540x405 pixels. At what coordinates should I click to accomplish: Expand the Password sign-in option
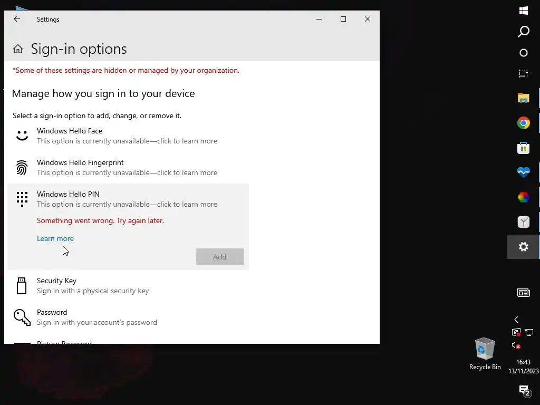[128, 317]
